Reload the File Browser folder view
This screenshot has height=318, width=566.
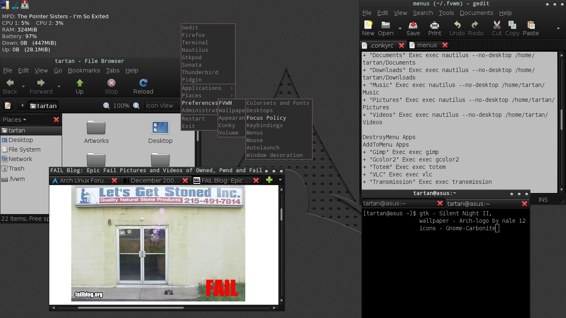143,87
